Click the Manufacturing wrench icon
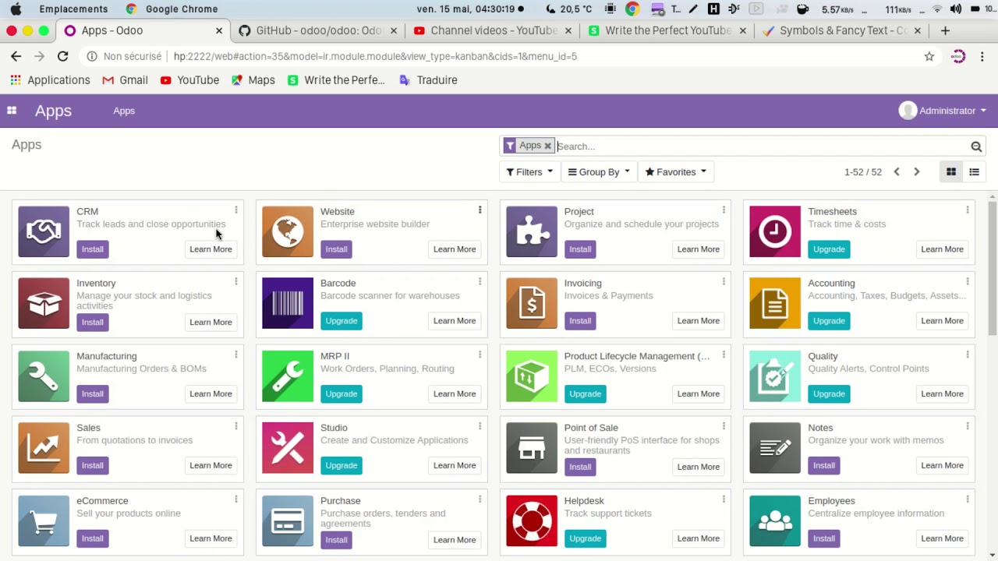Screen dimensions: 998x561 click(x=44, y=376)
